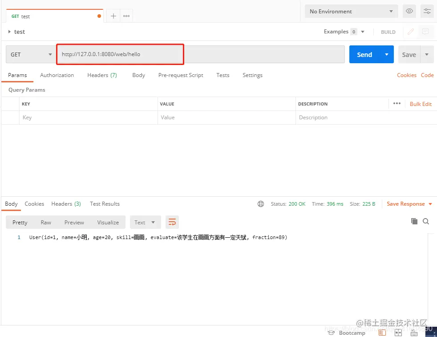The image size is (437, 337).
Task: Open the request Body tab
Action: (x=138, y=75)
